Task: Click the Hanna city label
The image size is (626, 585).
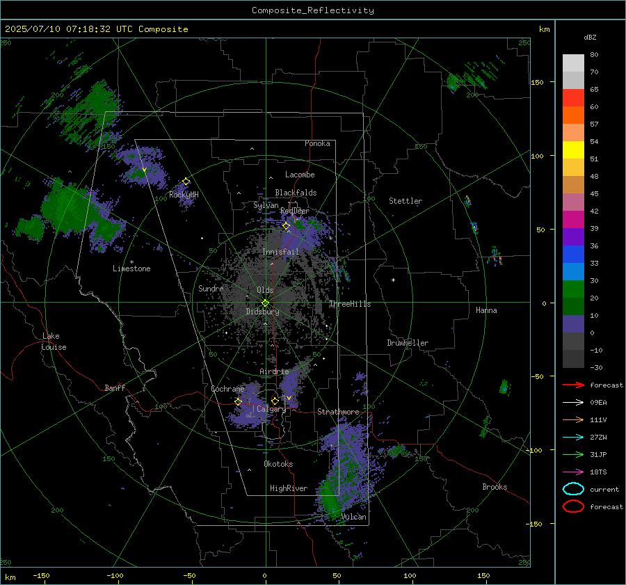Action: [x=486, y=310]
